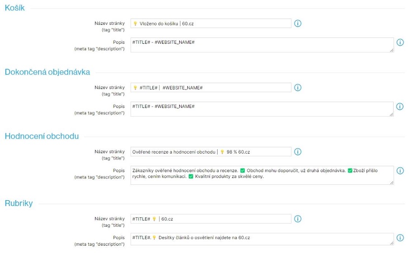Click the 'Zákazníky ověřené hodnocení' description textarea
The height and width of the screenshot is (253, 409).
click(x=262, y=175)
